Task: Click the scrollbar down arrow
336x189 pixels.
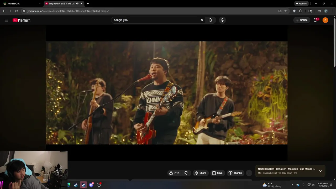Action: pyautogui.click(x=334, y=179)
